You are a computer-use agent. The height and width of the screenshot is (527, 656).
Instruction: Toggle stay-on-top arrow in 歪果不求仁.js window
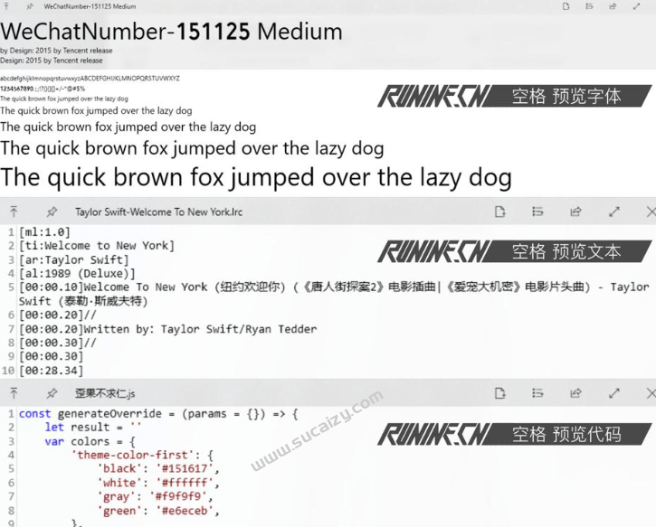(14, 393)
